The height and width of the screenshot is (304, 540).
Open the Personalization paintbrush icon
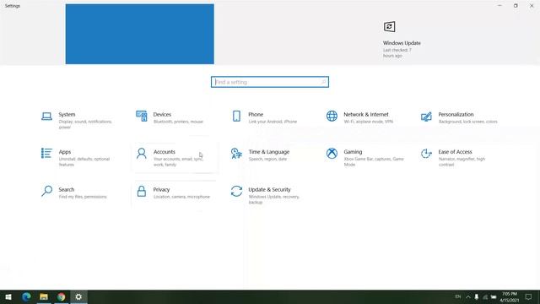pos(426,117)
